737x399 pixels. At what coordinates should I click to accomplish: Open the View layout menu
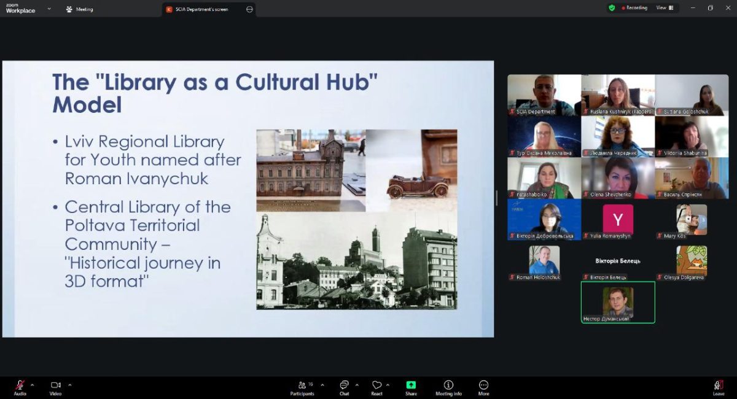click(x=665, y=8)
